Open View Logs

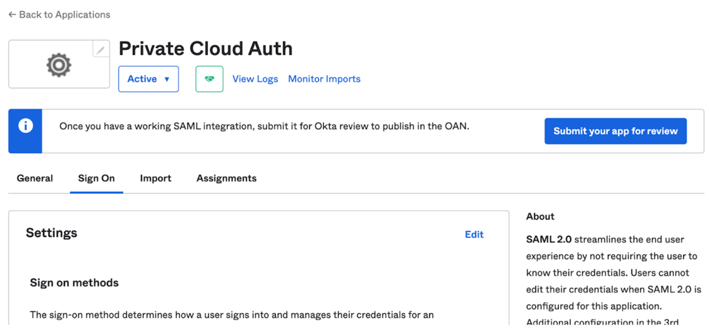click(x=255, y=79)
